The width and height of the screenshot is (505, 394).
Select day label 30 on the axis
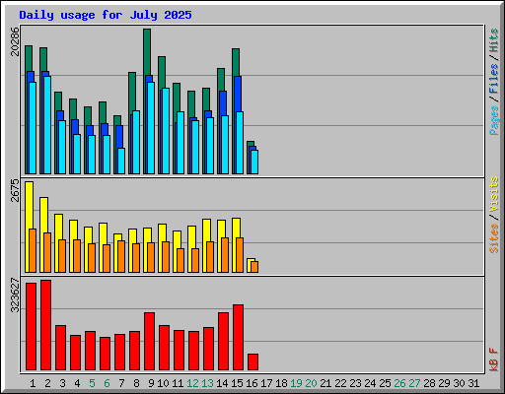coord(459,383)
